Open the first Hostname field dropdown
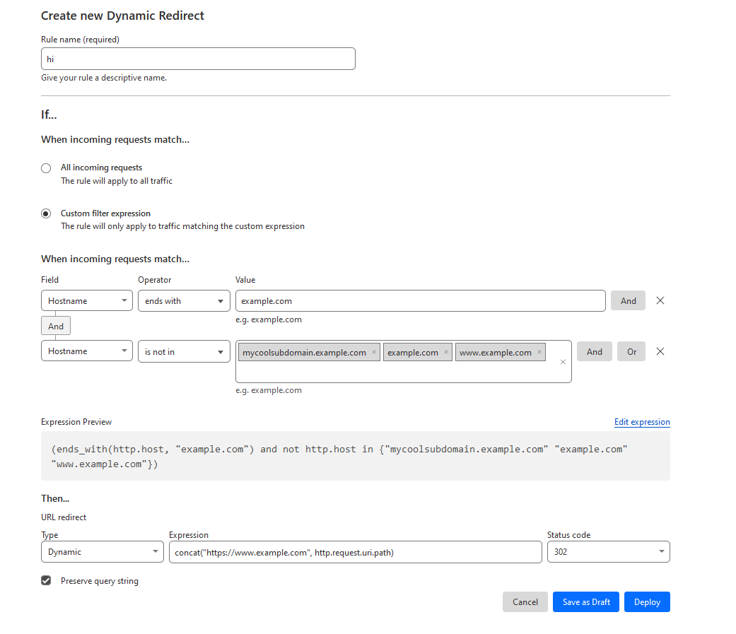 pos(87,300)
